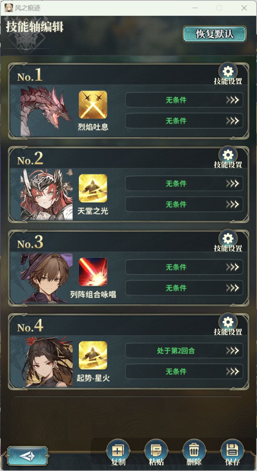Screen dimensions: 257x471
Task: Select the red-haired knight portrait in No.2
Action: (x=46, y=195)
